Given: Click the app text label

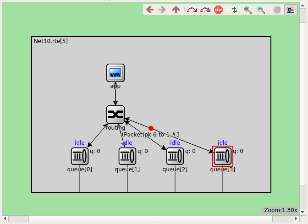Looking at the screenshot, I should point(115,86).
